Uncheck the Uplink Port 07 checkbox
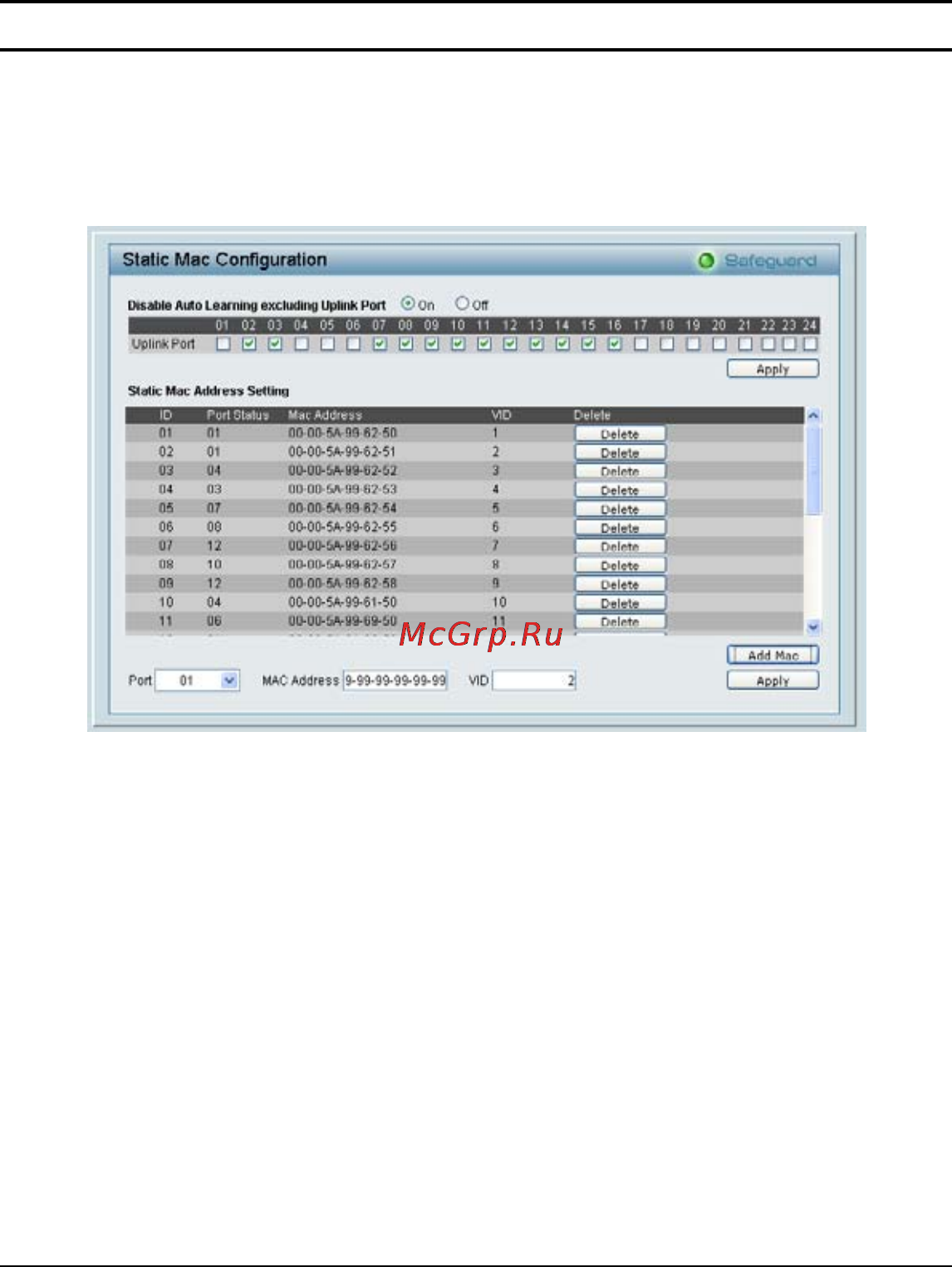 tap(380, 344)
